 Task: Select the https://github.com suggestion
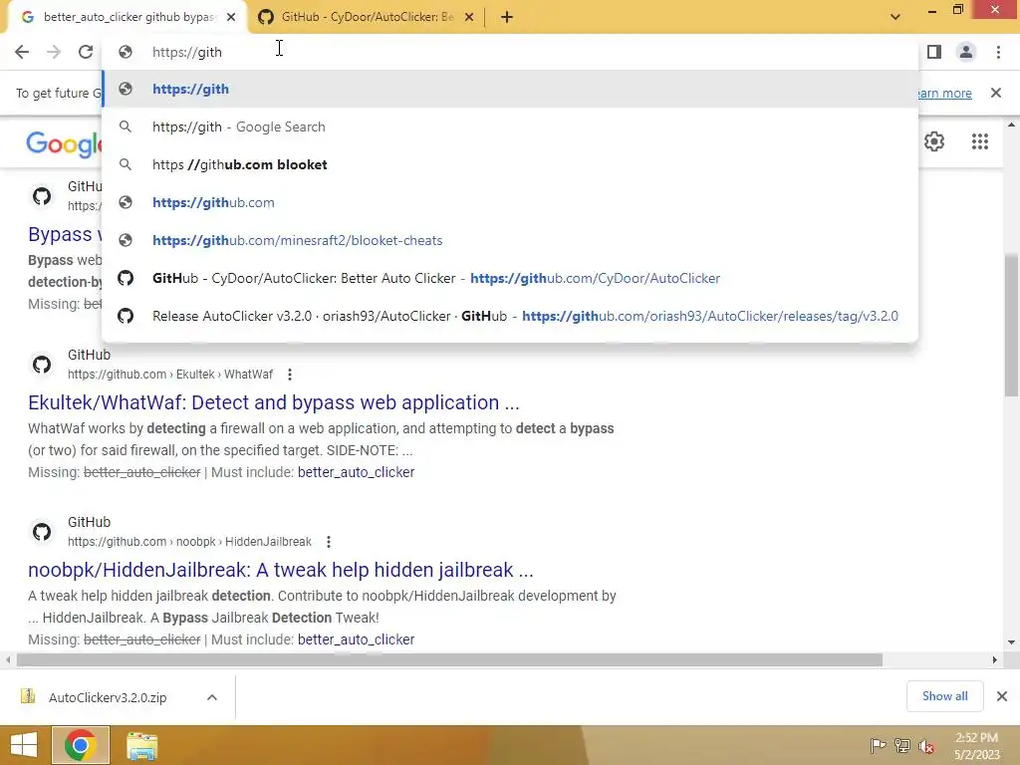pos(510,202)
